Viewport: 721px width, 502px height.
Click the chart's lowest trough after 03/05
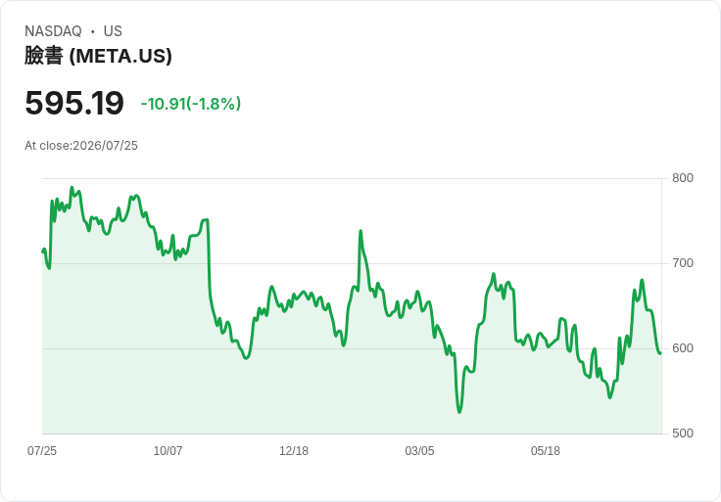459,412
